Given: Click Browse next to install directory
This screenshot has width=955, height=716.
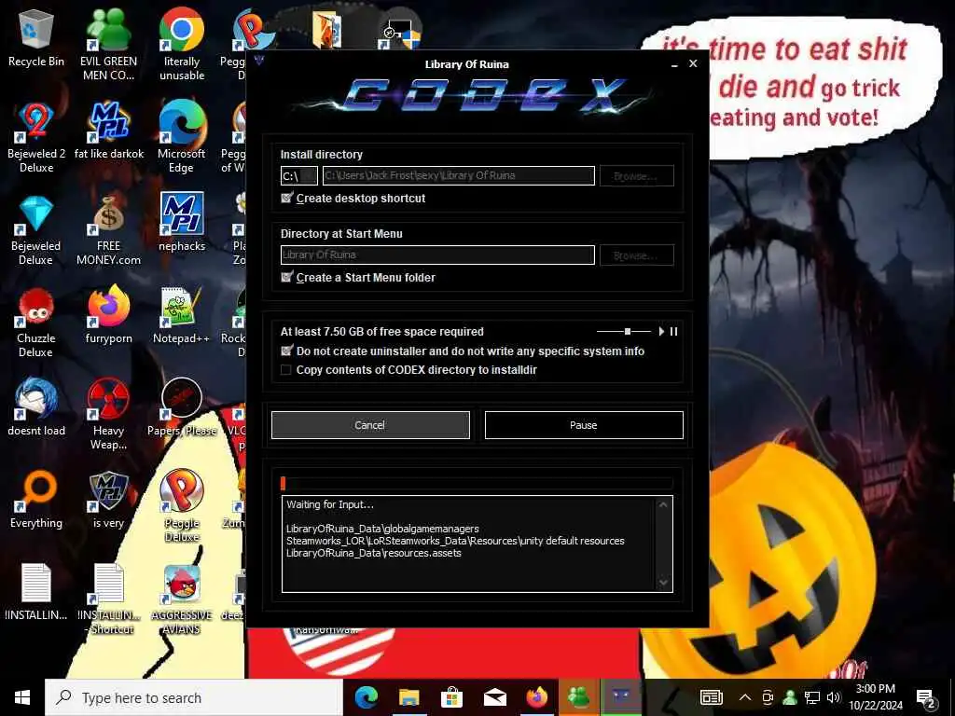Looking at the screenshot, I should (636, 176).
